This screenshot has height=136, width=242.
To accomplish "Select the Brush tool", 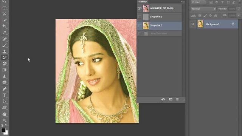I will tap(5, 45).
